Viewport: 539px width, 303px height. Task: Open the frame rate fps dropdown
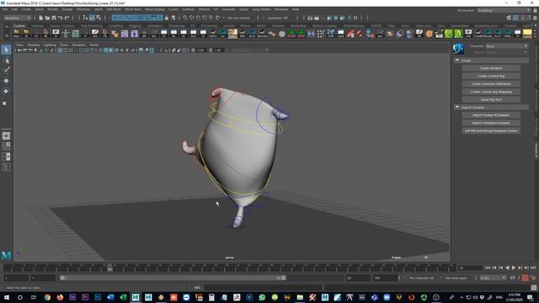coord(493,278)
